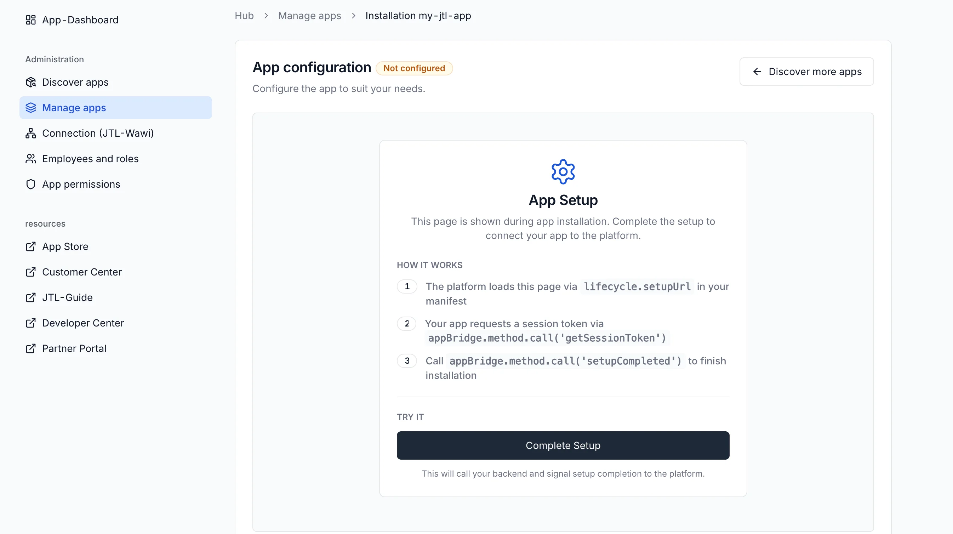Open the Customer Center link
Screen dimensions: 953x534
click(x=115, y=272)
